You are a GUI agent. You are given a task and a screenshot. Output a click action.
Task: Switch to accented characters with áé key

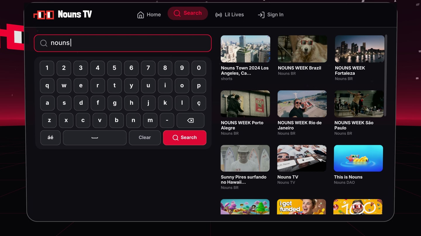click(50, 138)
